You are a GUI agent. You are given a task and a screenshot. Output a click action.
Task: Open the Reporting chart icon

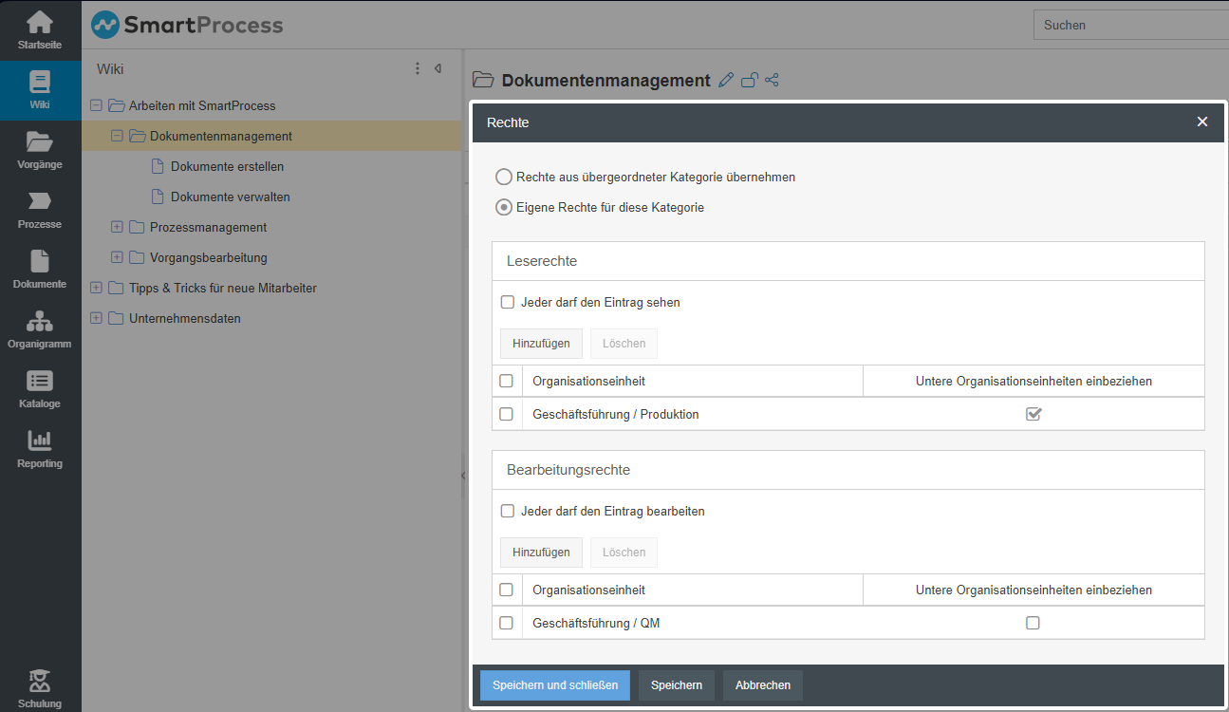pyautogui.click(x=40, y=449)
